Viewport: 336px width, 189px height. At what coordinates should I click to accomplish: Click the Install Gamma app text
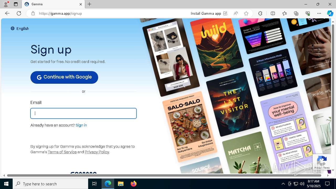click(206, 13)
